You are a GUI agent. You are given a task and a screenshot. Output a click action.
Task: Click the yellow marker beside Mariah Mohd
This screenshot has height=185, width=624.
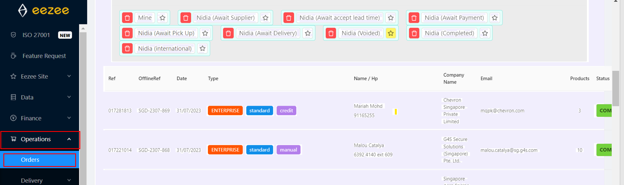pos(396,112)
